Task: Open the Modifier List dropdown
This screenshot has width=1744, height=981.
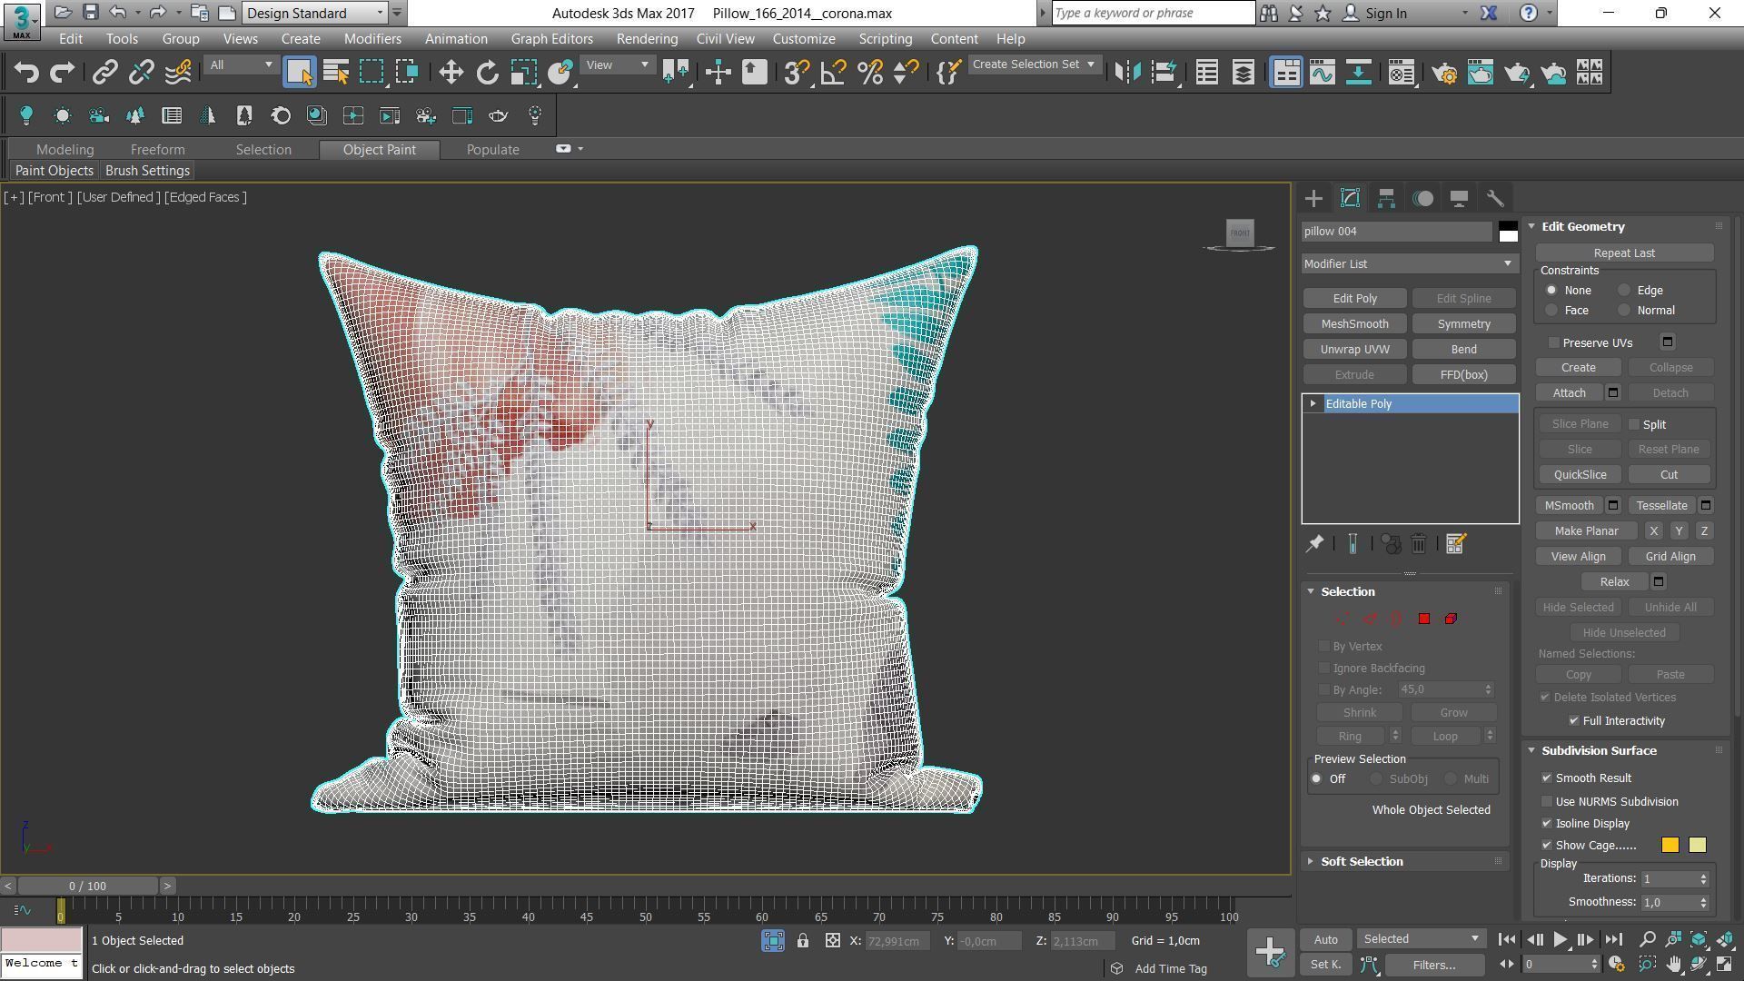Action: click(x=1410, y=264)
